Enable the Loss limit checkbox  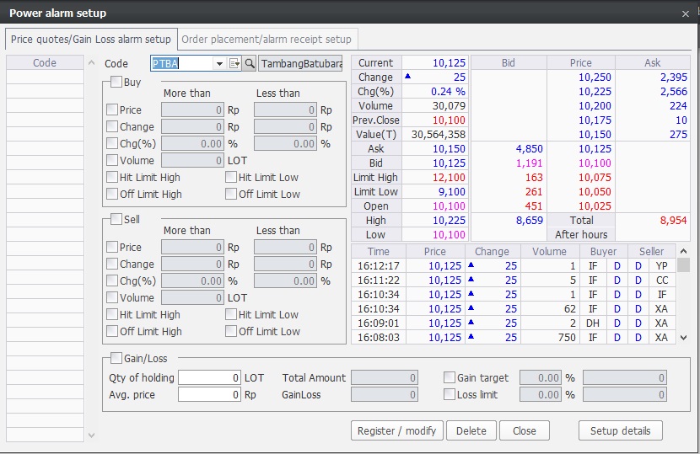tap(450, 395)
